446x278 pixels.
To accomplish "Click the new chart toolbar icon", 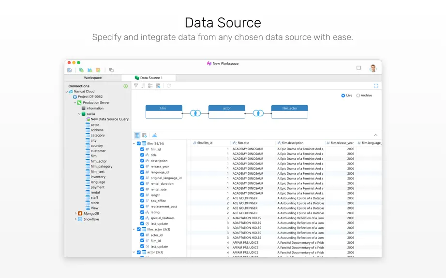I will click(x=90, y=70).
